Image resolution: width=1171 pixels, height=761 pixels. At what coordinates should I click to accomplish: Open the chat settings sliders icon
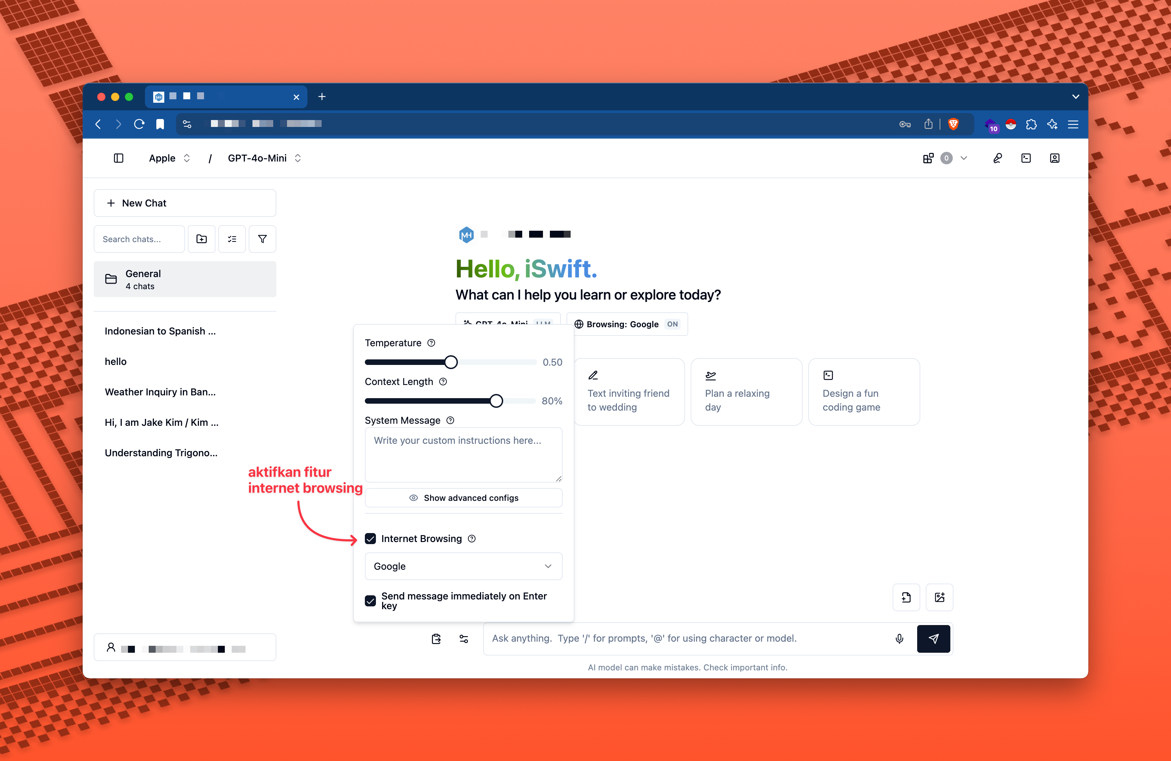[x=463, y=639]
